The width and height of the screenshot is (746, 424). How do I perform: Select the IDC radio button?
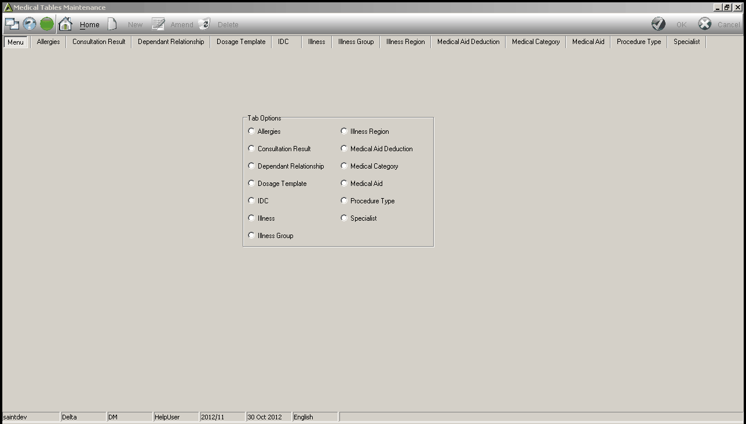[251, 200]
